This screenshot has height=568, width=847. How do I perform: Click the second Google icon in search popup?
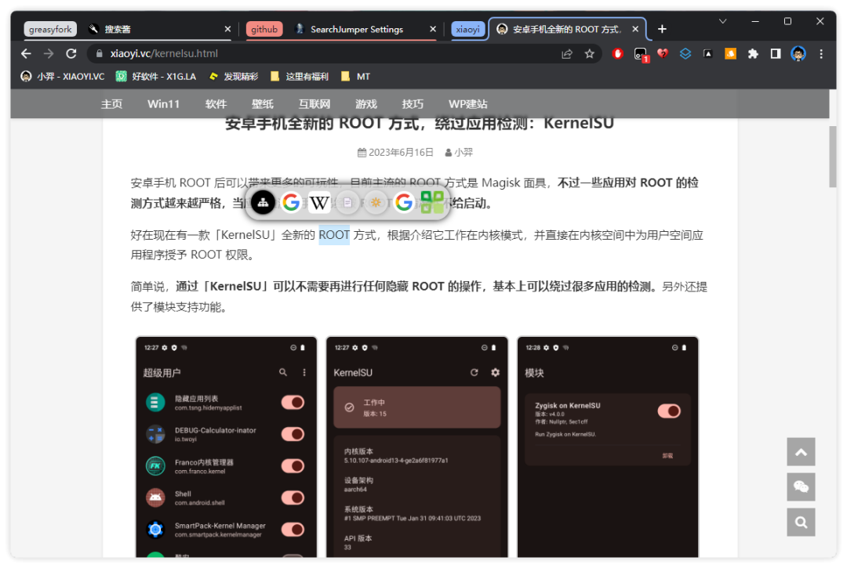(404, 203)
